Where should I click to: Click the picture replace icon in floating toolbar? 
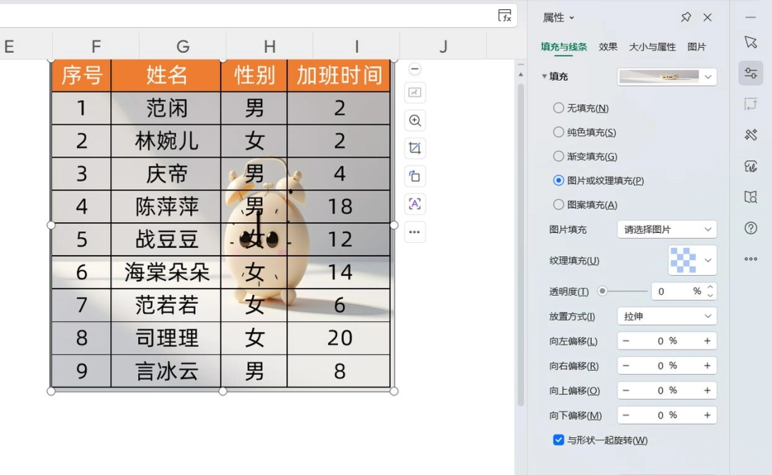pyautogui.click(x=415, y=93)
